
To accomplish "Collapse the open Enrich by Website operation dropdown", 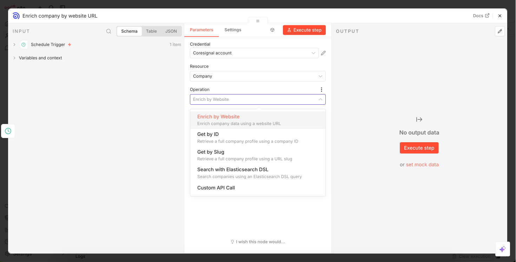I will click(x=320, y=99).
